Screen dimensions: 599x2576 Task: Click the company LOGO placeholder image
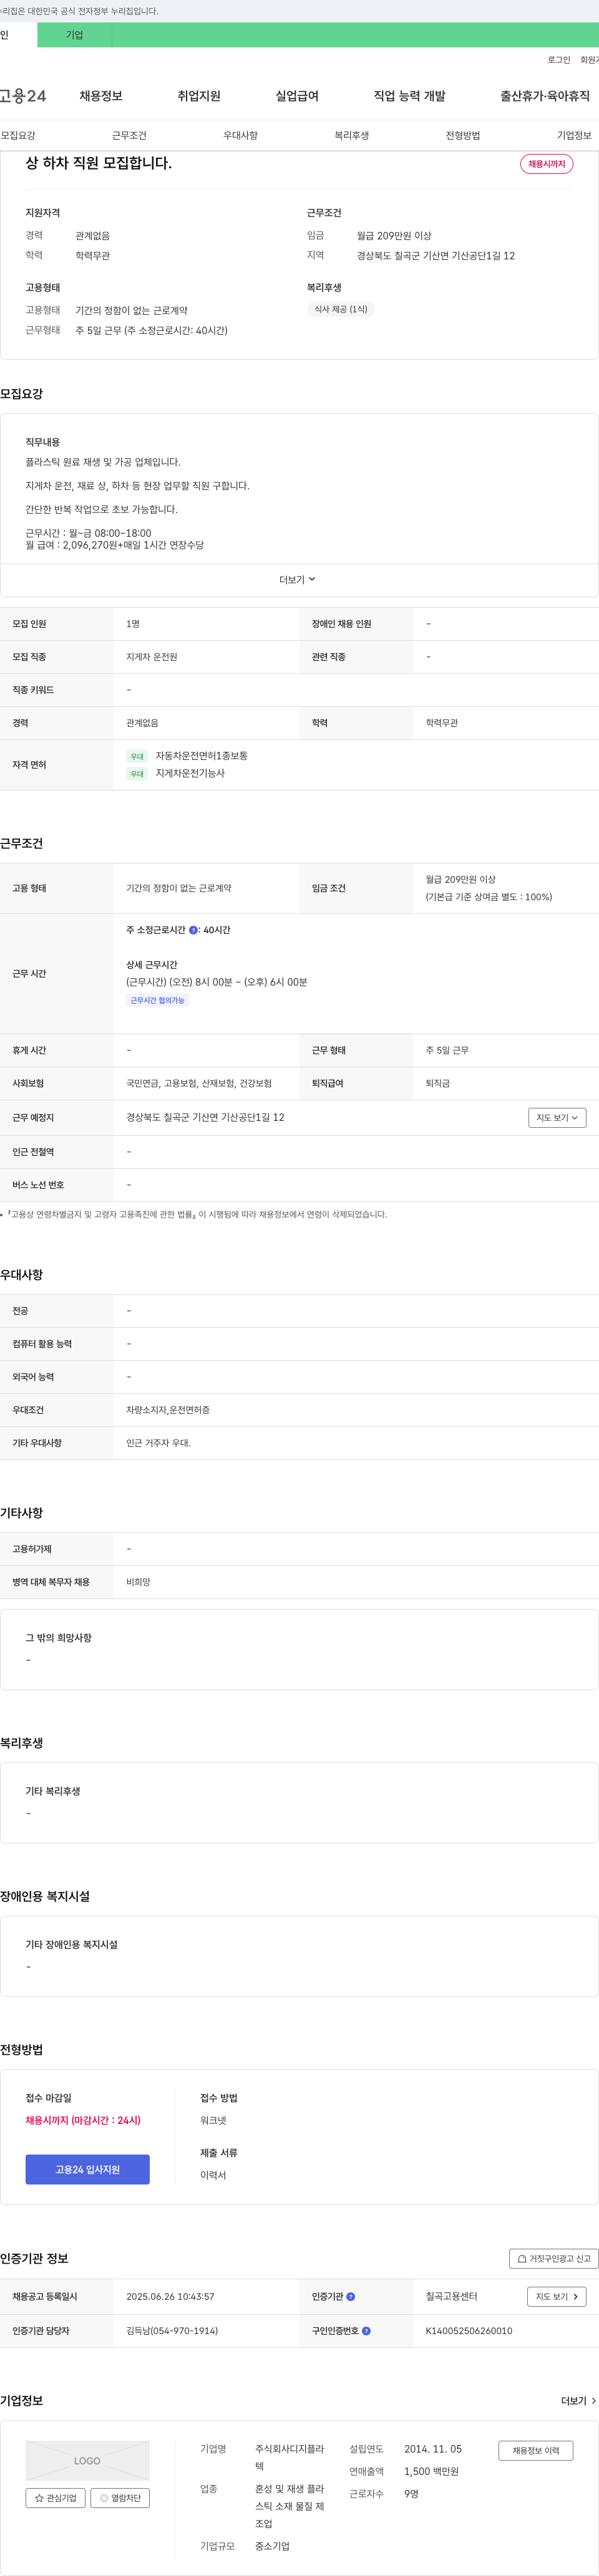point(87,2460)
